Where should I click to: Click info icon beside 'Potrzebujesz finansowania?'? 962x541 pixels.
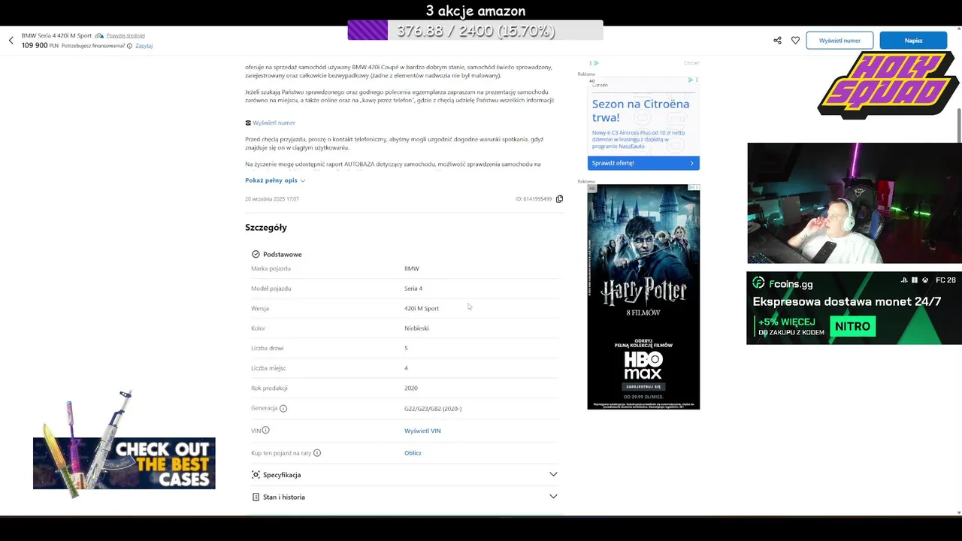pyautogui.click(x=129, y=46)
